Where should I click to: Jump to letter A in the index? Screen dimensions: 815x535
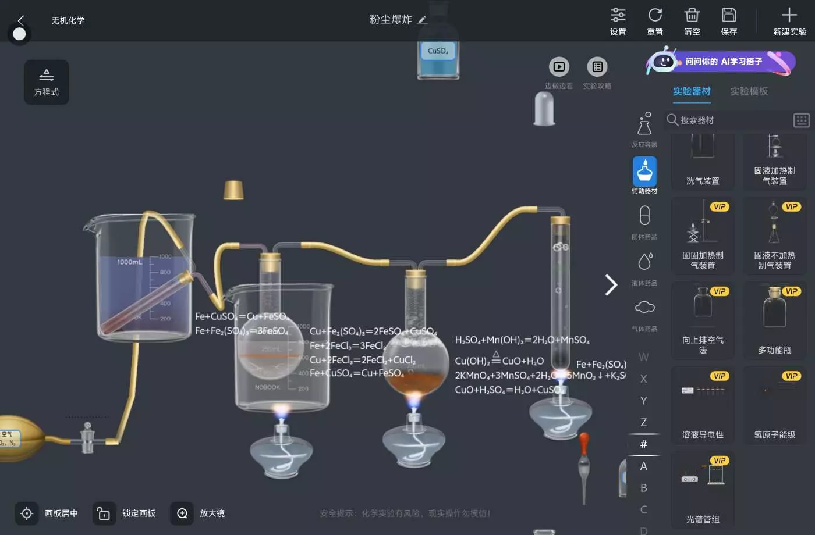(643, 466)
